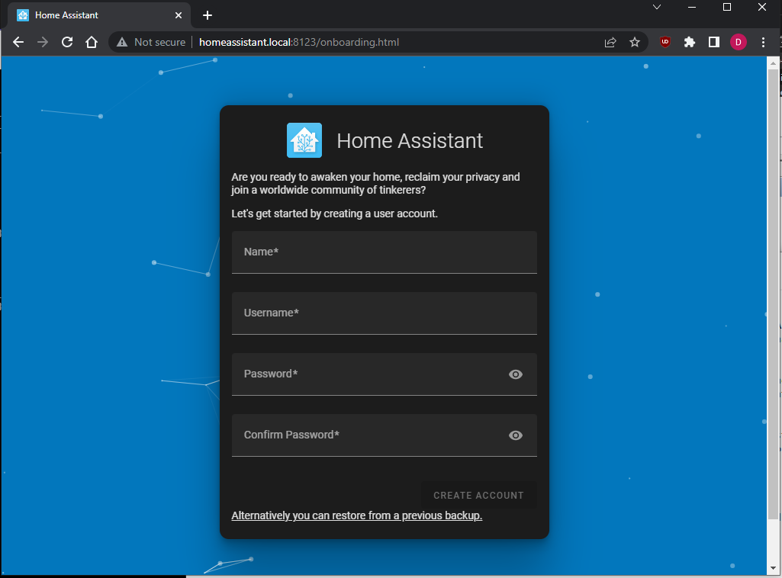The image size is (782, 578).
Task: Click the scrollbar down arrow
Action: [773, 568]
